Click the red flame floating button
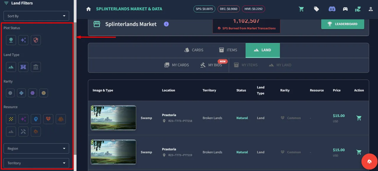378x171 pixels. pyautogui.click(x=369, y=161)
